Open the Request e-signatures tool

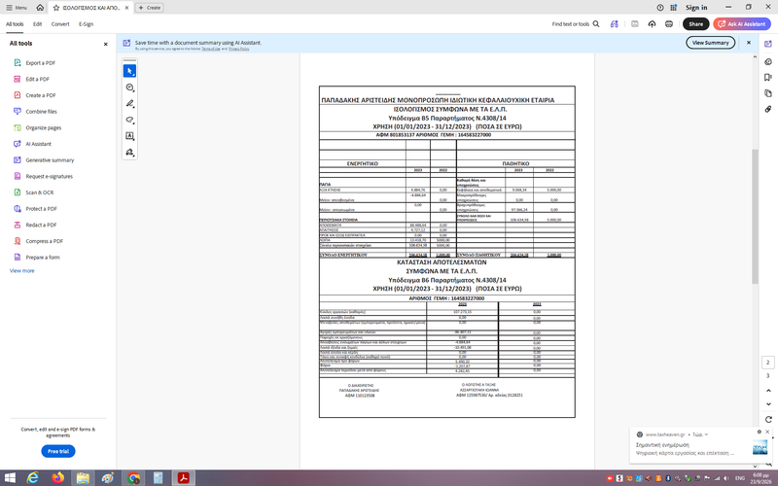coord(43,176)
